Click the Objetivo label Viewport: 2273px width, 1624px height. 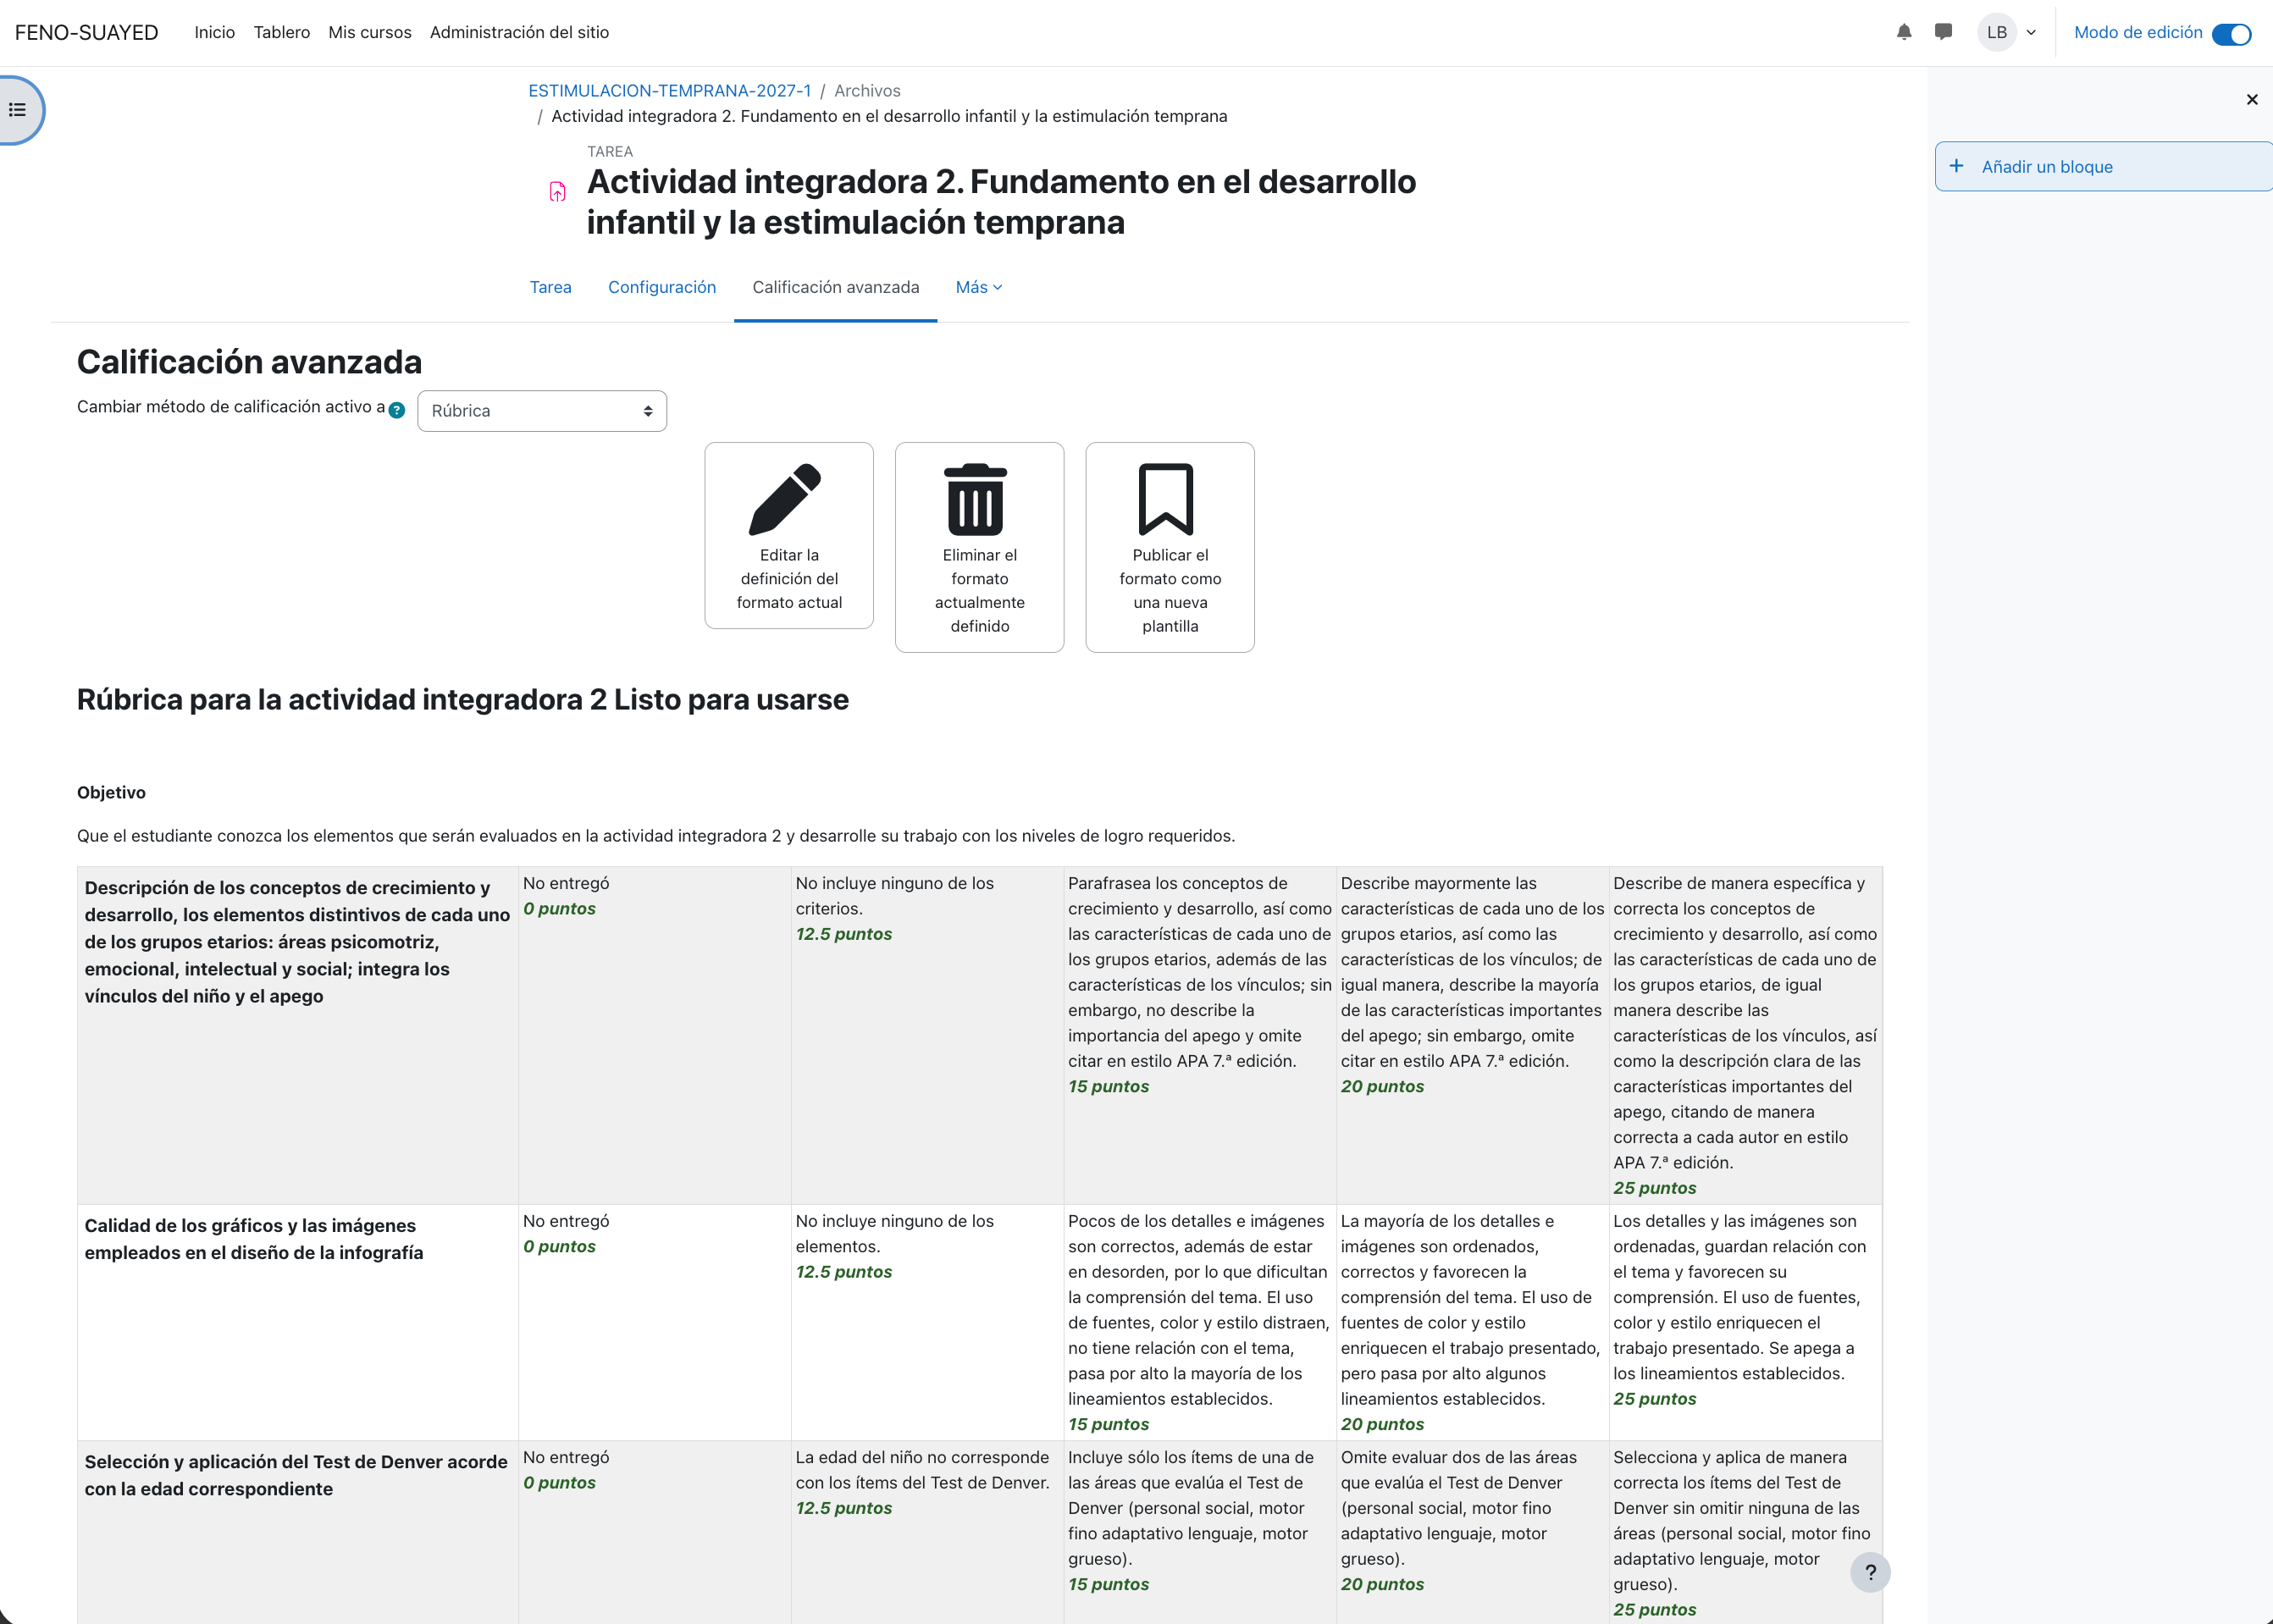coord(111,792)
